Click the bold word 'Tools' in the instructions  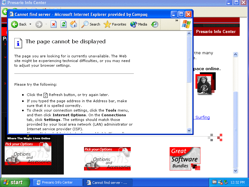coord(111,110)
